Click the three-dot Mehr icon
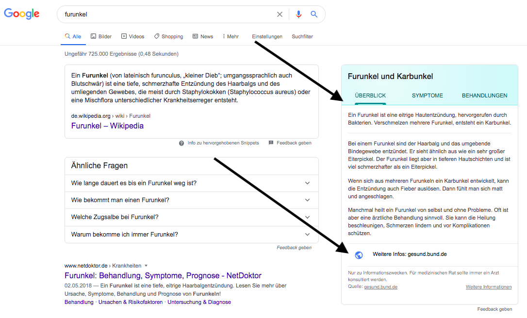Screen dimensions: 527x318 224,36
